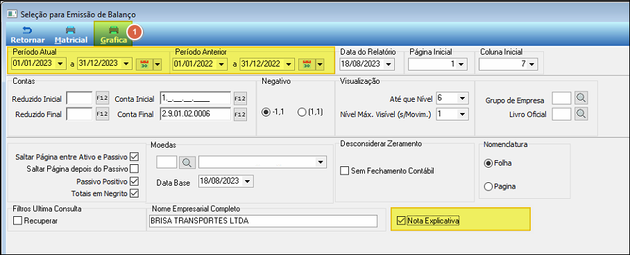The width and height of the screenshot is (630, 255).
Task: Select the -1,1 negative format radio
Action: (265, 113)
